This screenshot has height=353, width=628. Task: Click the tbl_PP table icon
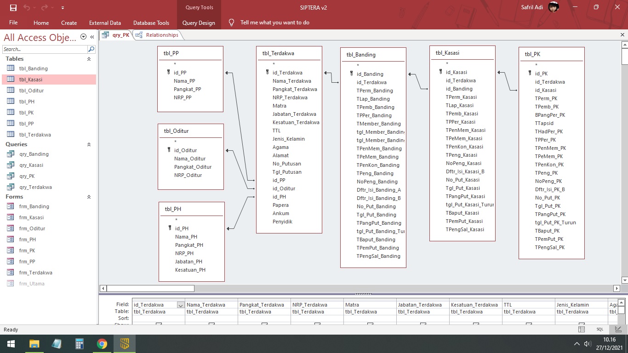[x=11, y=124]
